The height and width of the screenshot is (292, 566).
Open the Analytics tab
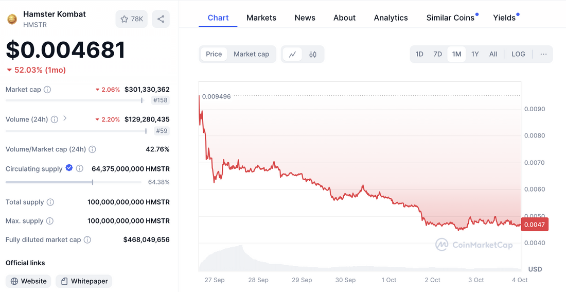[x=391, y=18]
